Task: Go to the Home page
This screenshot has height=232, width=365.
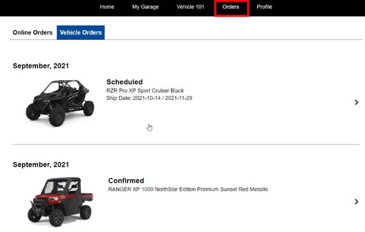Action: point(107,7)
